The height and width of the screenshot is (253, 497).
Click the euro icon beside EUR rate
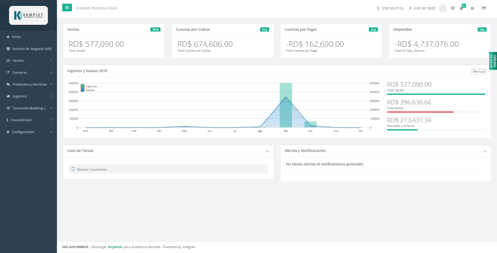coord(410,8)
